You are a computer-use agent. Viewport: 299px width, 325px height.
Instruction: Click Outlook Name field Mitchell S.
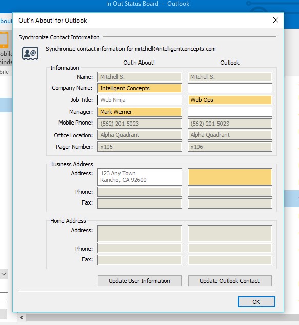pyautogui.click(x=230, y=77)
